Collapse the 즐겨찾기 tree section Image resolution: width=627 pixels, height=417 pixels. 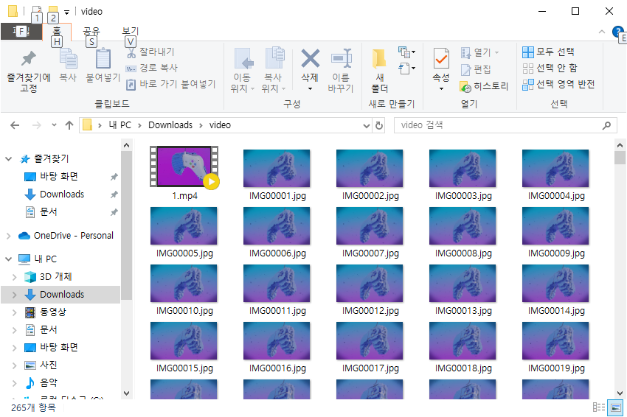coord(8,159)
